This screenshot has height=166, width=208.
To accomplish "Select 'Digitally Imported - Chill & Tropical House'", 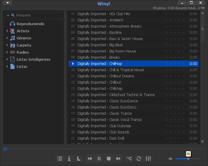I will (x=134, y=70).
